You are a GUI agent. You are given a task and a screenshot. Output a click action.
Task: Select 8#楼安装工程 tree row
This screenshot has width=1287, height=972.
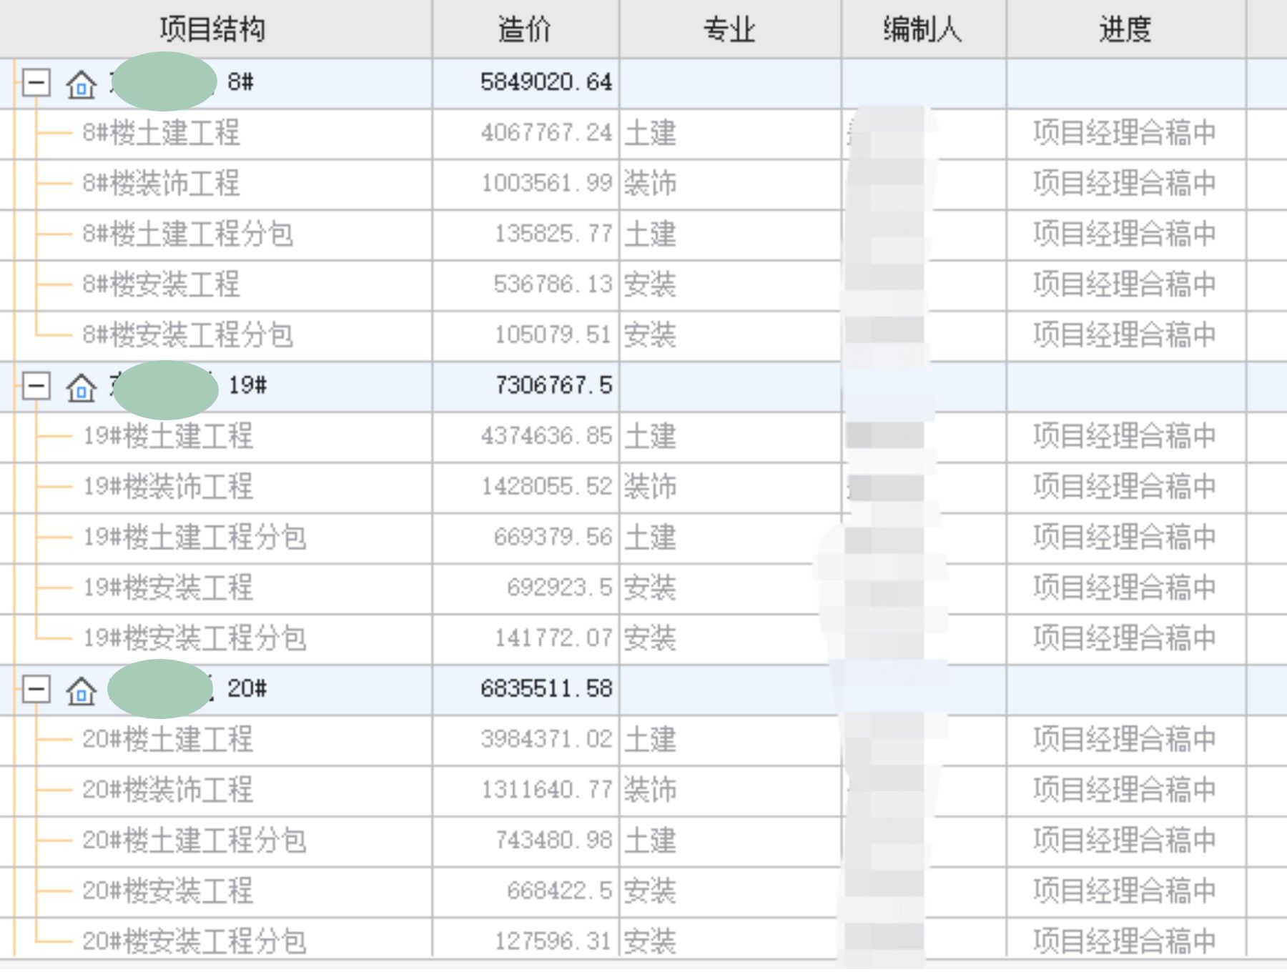coord(161,284)
